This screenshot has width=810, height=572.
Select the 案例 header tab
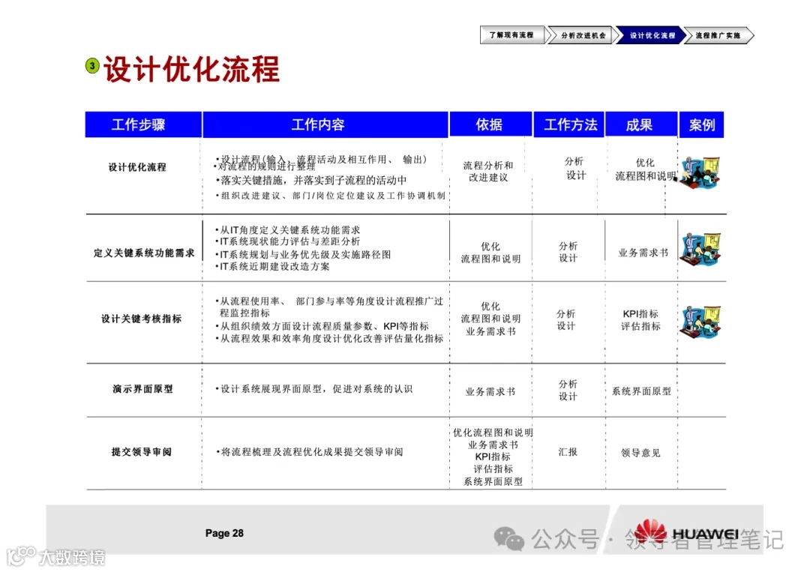[x=700, y=124]
